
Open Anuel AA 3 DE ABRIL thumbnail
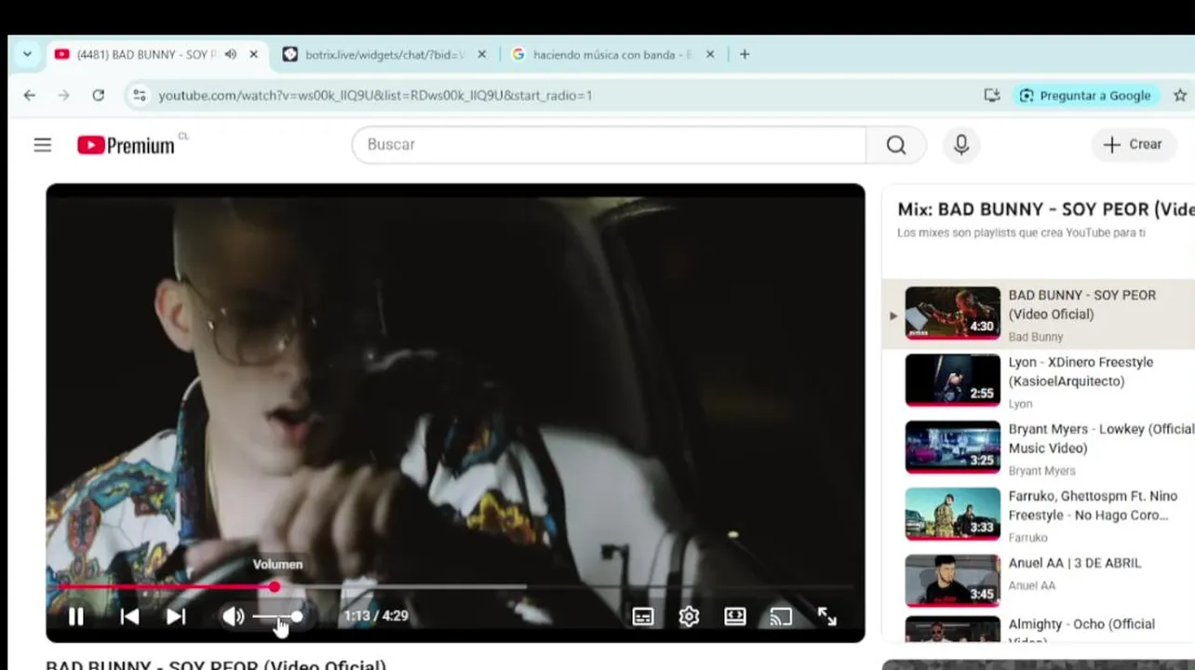pyautogui.click(x=953, y=581)
